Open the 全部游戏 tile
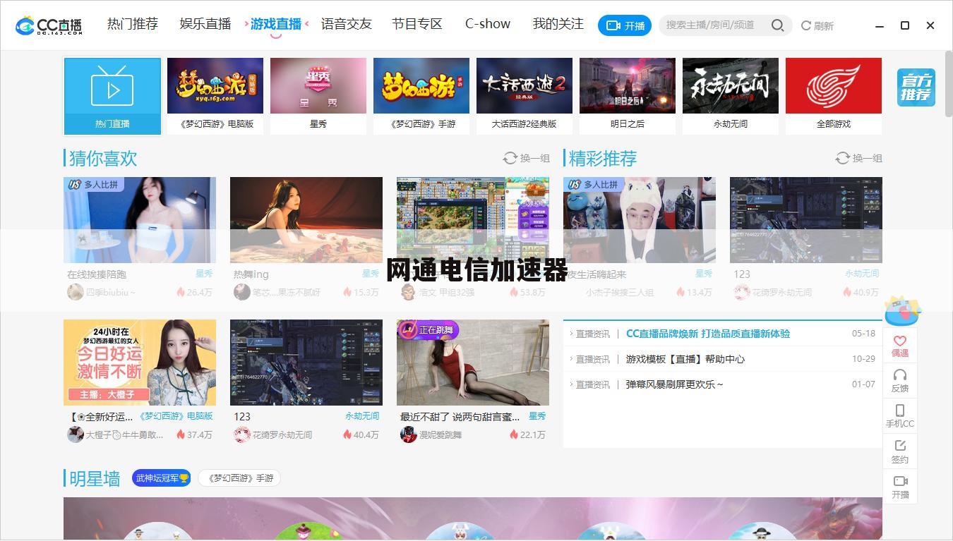953x541 pixels. pos(834,96)
